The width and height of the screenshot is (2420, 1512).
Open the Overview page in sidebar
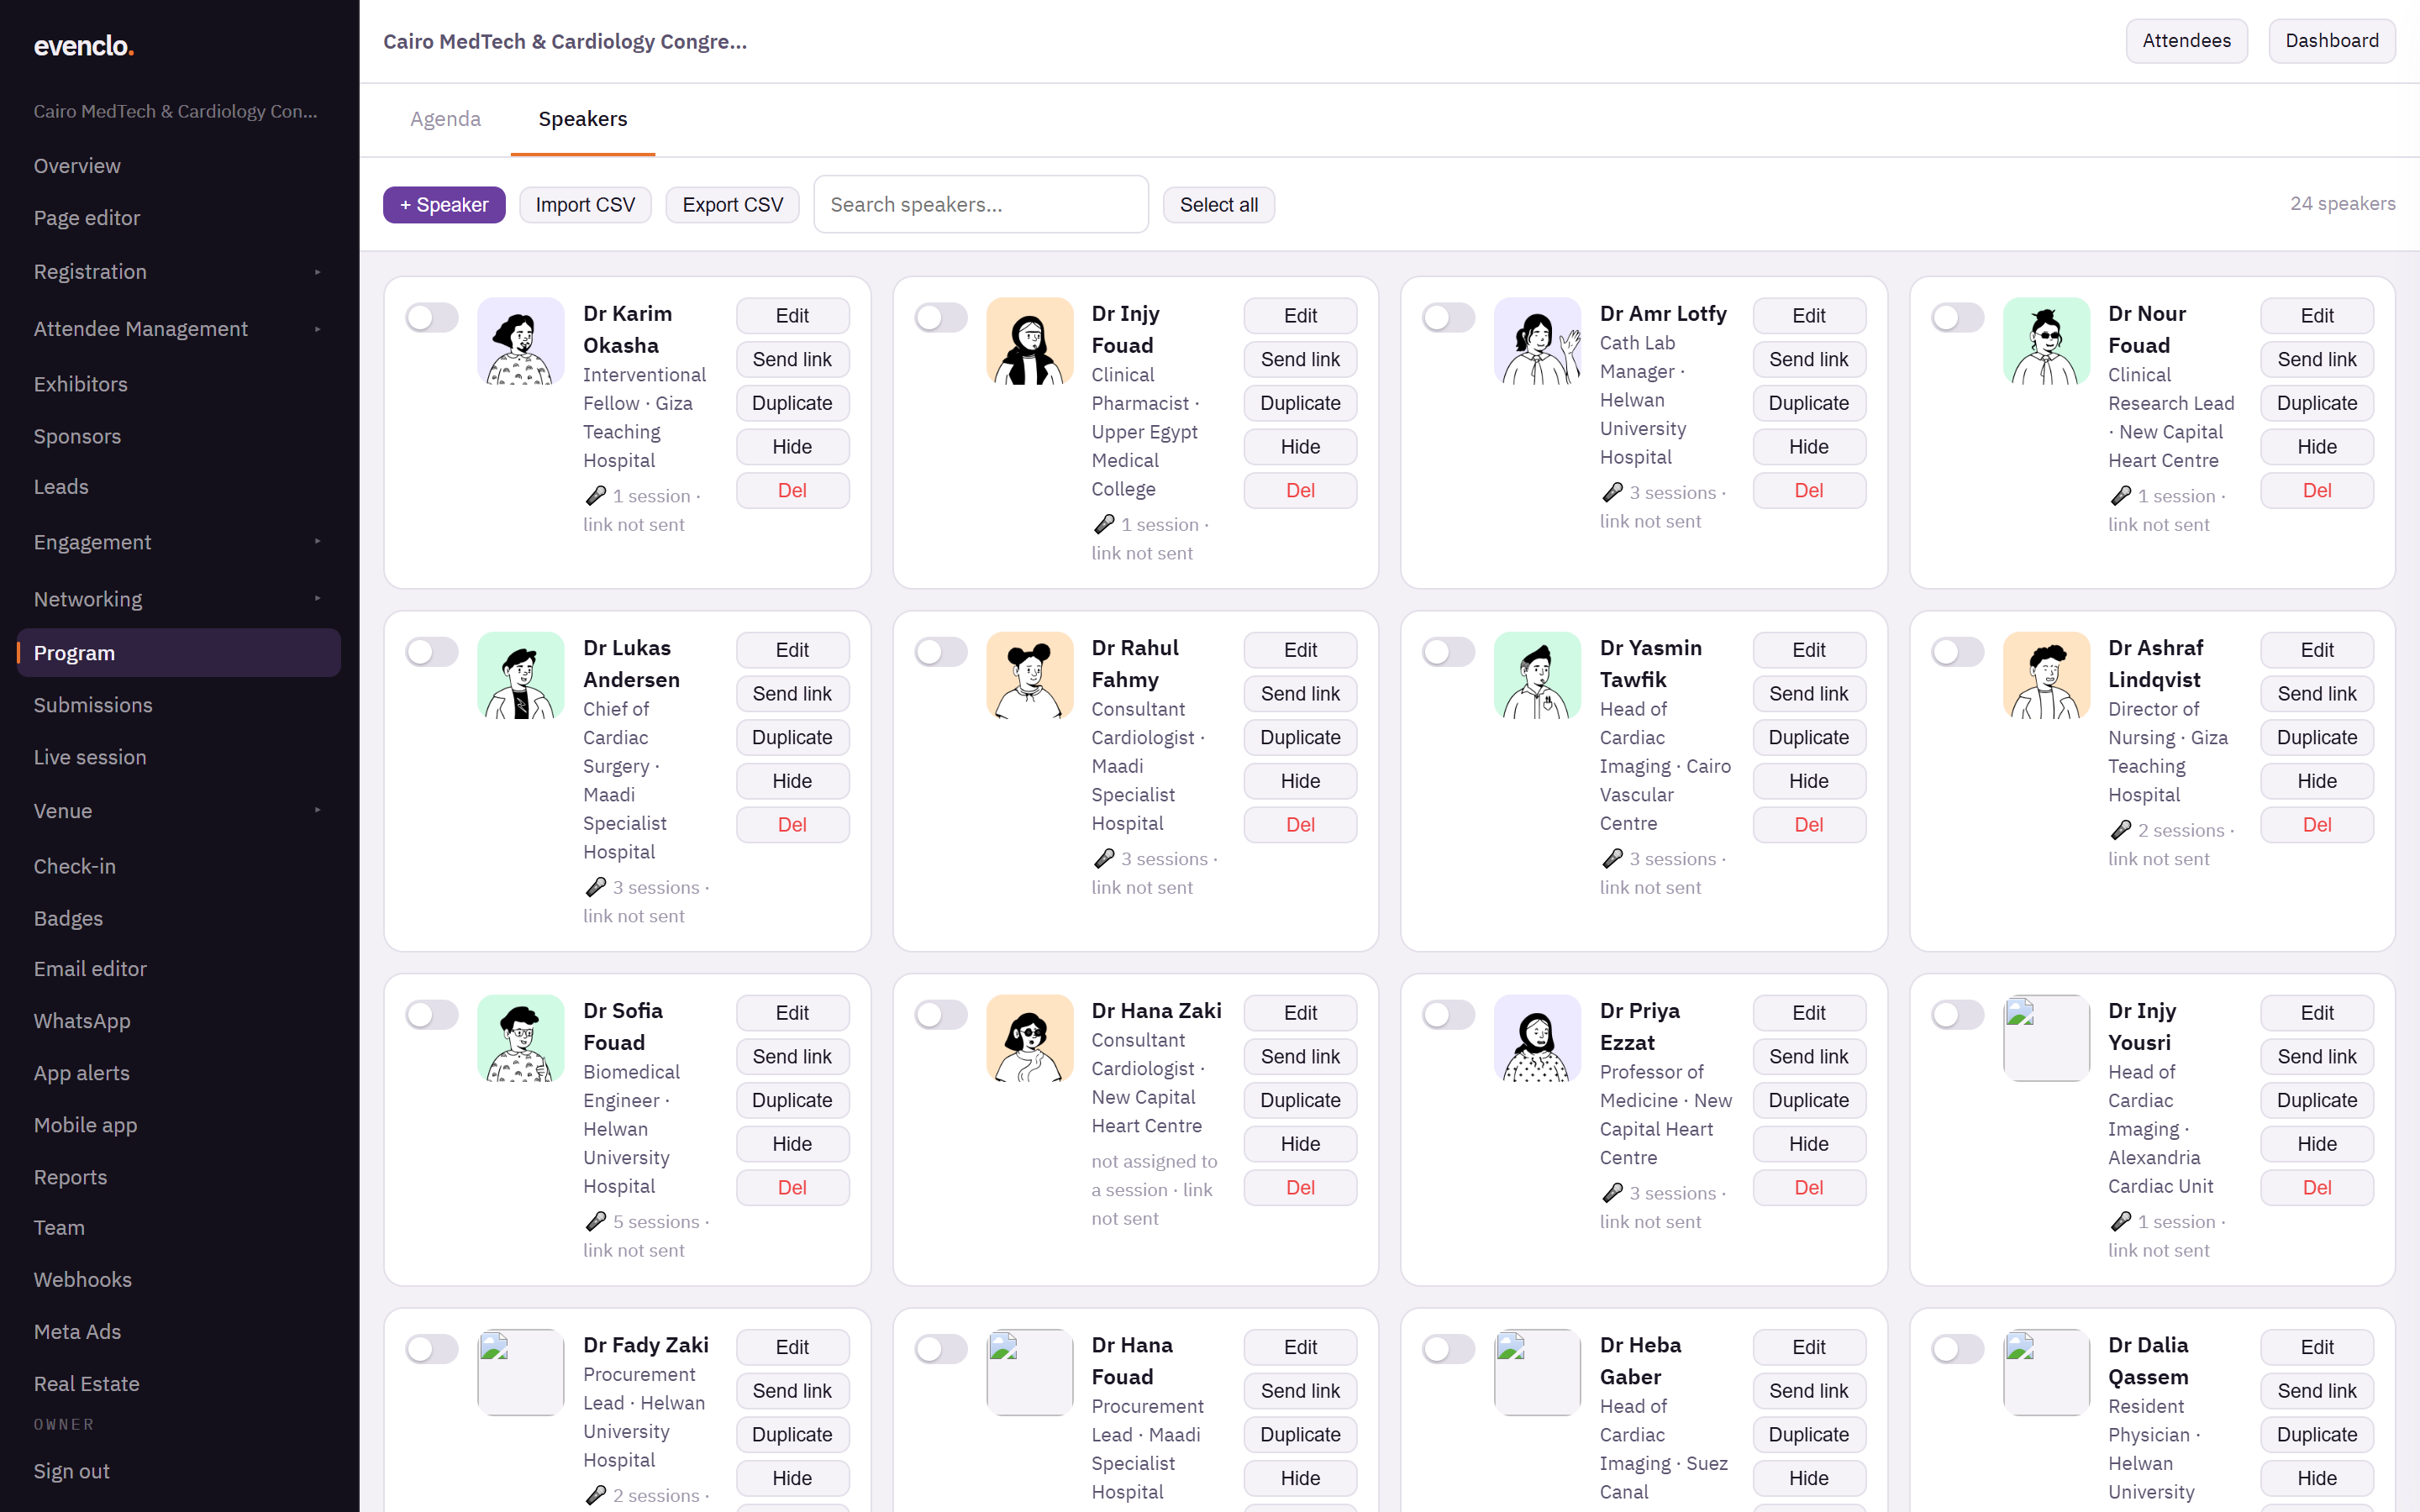(x=179, y=166)
